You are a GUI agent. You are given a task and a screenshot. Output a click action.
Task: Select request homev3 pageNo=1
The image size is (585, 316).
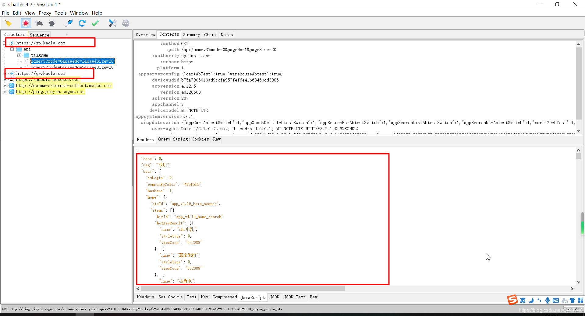(73, 61)
